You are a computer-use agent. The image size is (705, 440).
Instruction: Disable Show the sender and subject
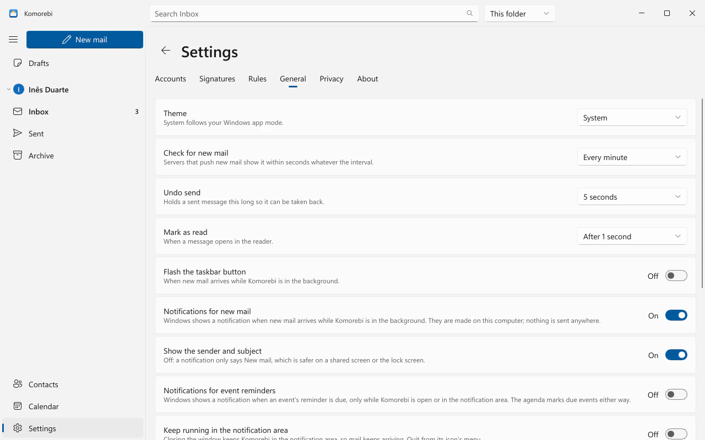tap(676, 355)
